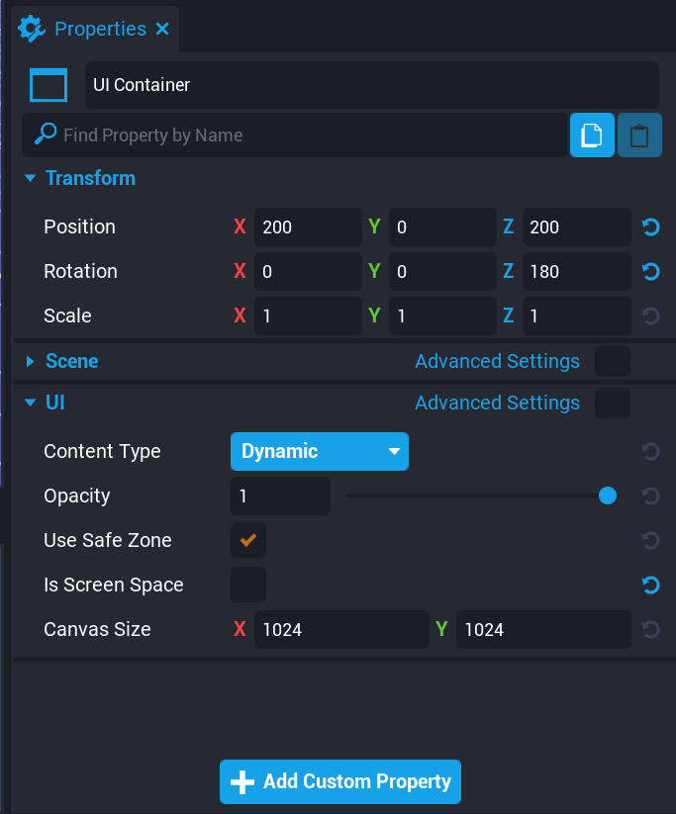Toggle Advanced Settings checkbox for UI section

613,404
